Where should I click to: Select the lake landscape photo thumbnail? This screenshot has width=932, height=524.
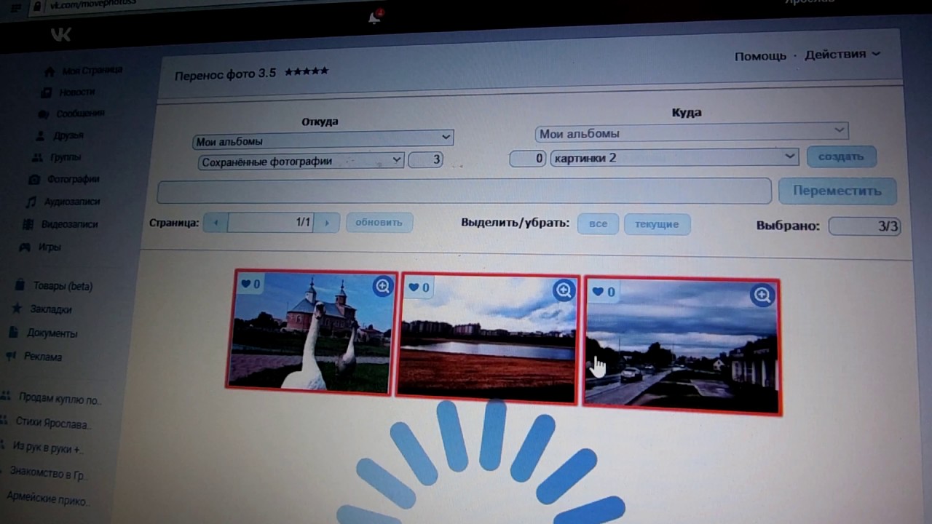488,338
